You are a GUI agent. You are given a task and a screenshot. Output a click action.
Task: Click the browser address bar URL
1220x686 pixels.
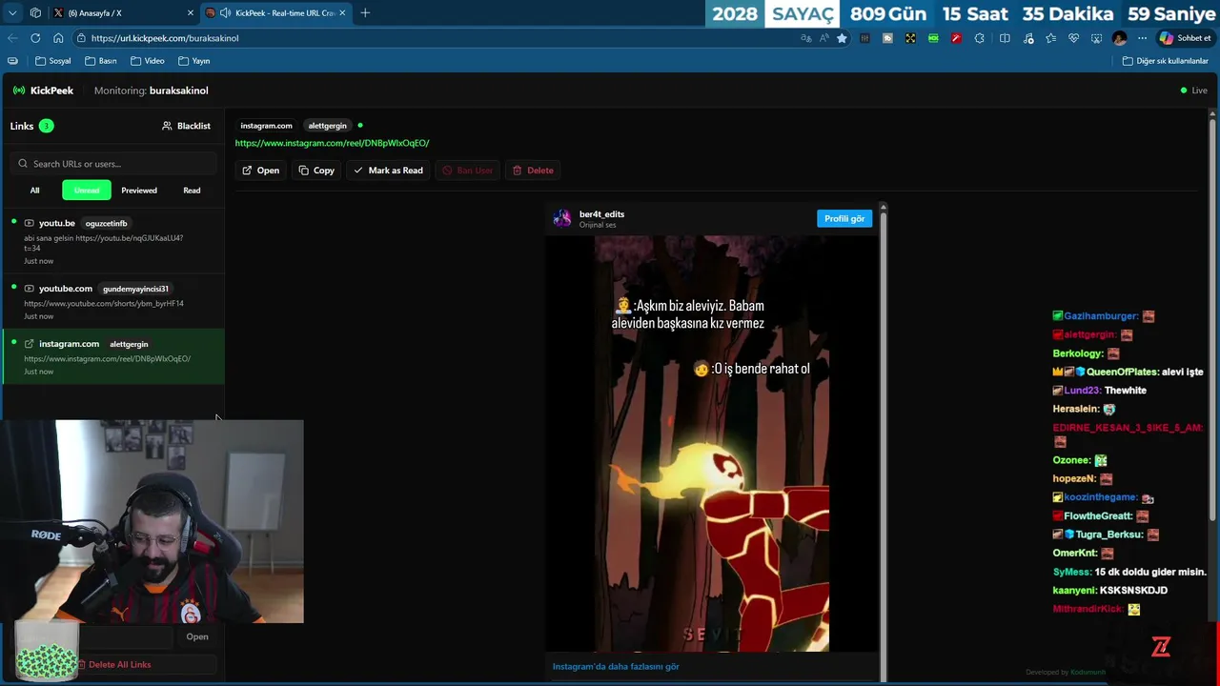click(x=165, y=38)
